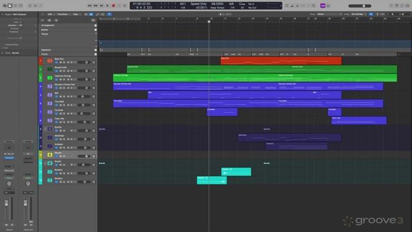Click the Breath track stack icon

tap(50, 163)
